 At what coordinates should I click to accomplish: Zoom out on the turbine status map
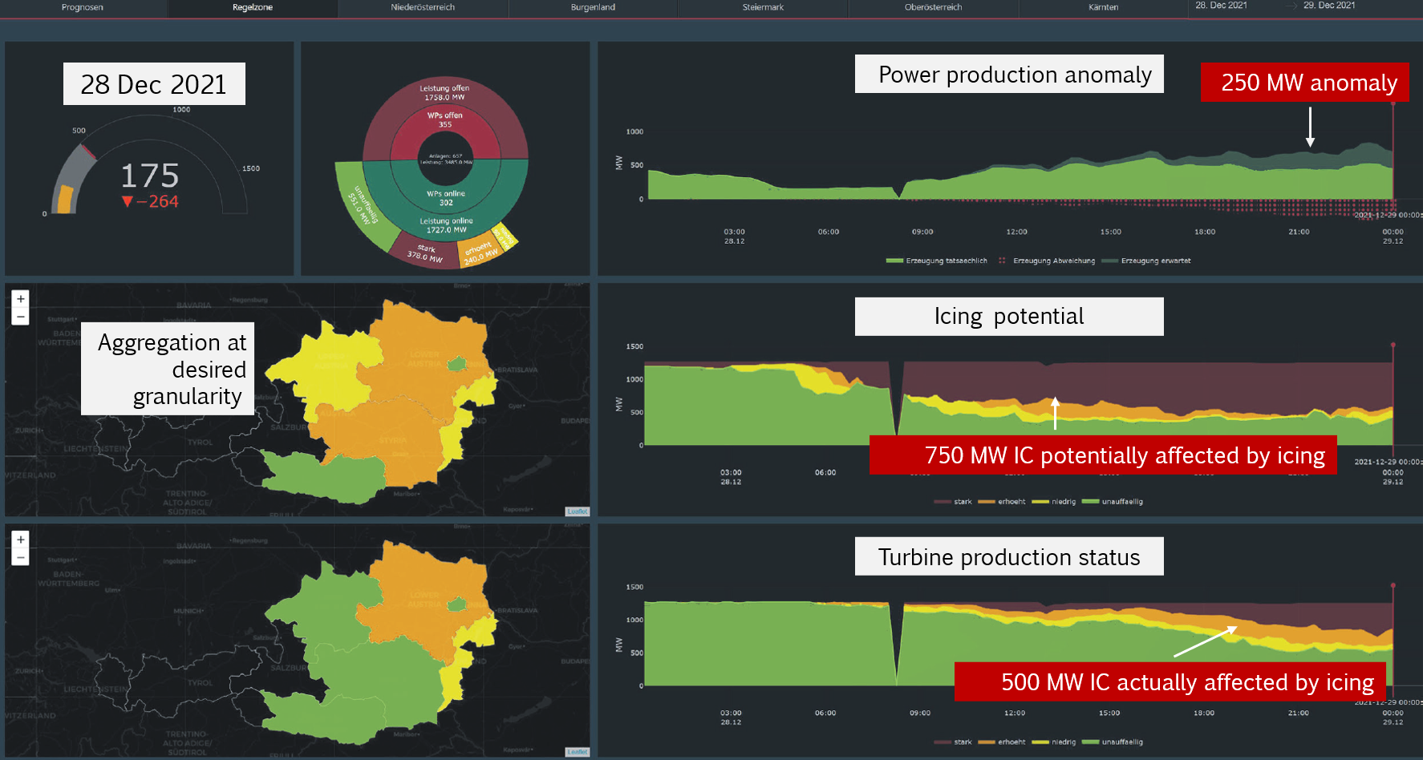[x=20, y=556]
